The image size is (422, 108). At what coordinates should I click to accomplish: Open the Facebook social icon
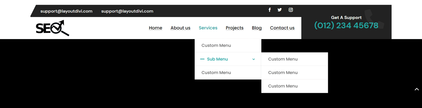pyautogui.click(x=270, y=10)
